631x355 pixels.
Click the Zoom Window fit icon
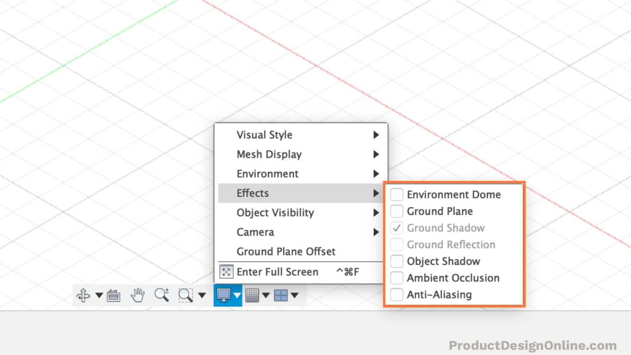(x=185, y=295)
